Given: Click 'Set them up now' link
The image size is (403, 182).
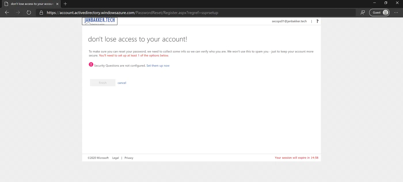Looking at the screenshot, I should tap(158, 66).
